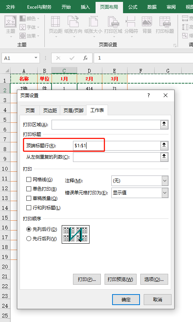
Task: Click the dialog help question mark
Action: click(149, 95)
